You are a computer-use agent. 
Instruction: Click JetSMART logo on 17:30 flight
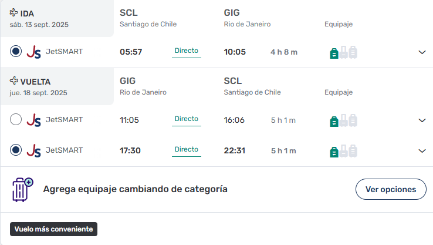click(x=33, y=150)
